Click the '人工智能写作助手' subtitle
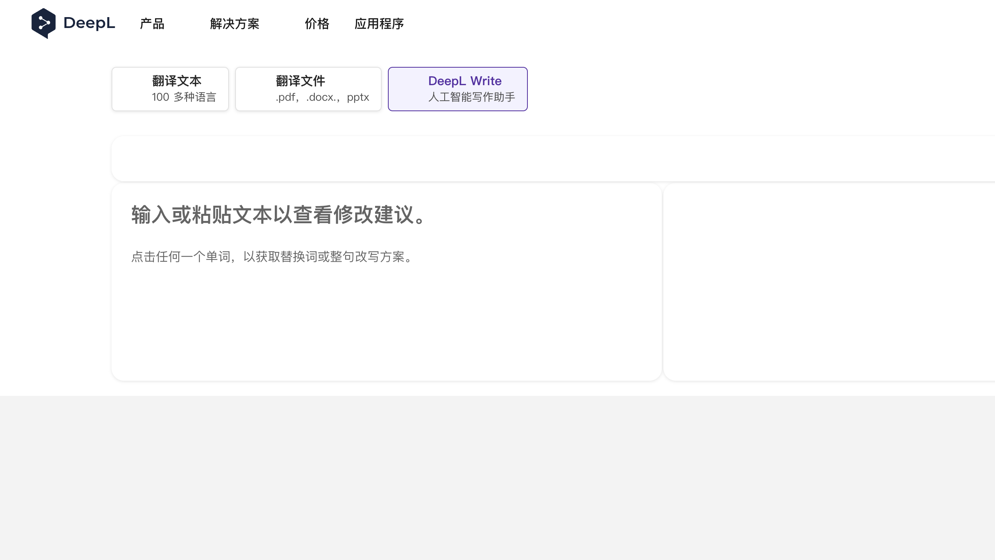The height and width of the screenshot is (560, 995). (x=471, y=97)
